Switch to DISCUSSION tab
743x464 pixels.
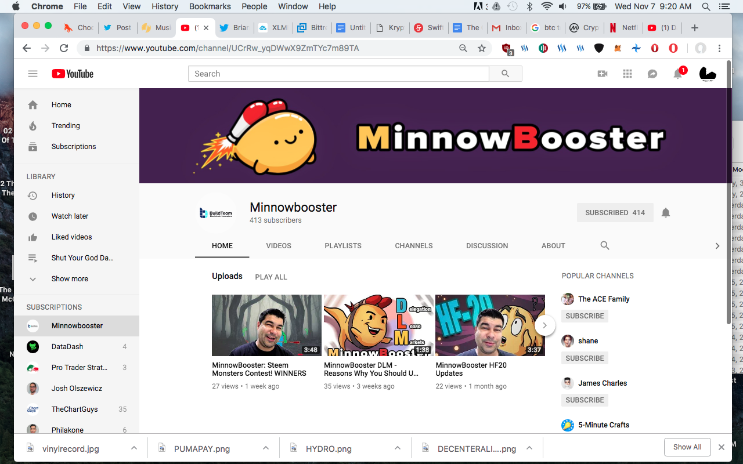pos(487,246)
